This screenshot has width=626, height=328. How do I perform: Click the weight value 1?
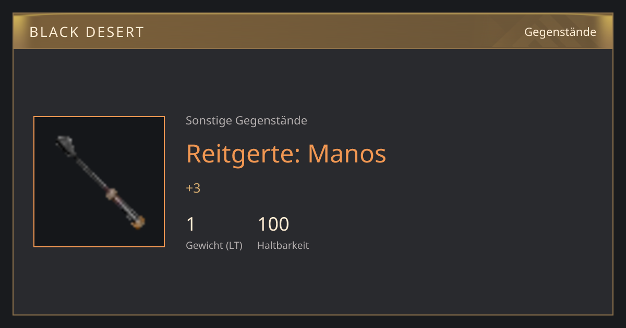[191, 224]
